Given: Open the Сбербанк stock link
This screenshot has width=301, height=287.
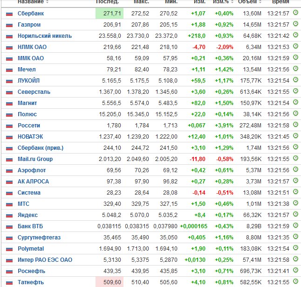Looking at the screenshot, I should point(31,14).
